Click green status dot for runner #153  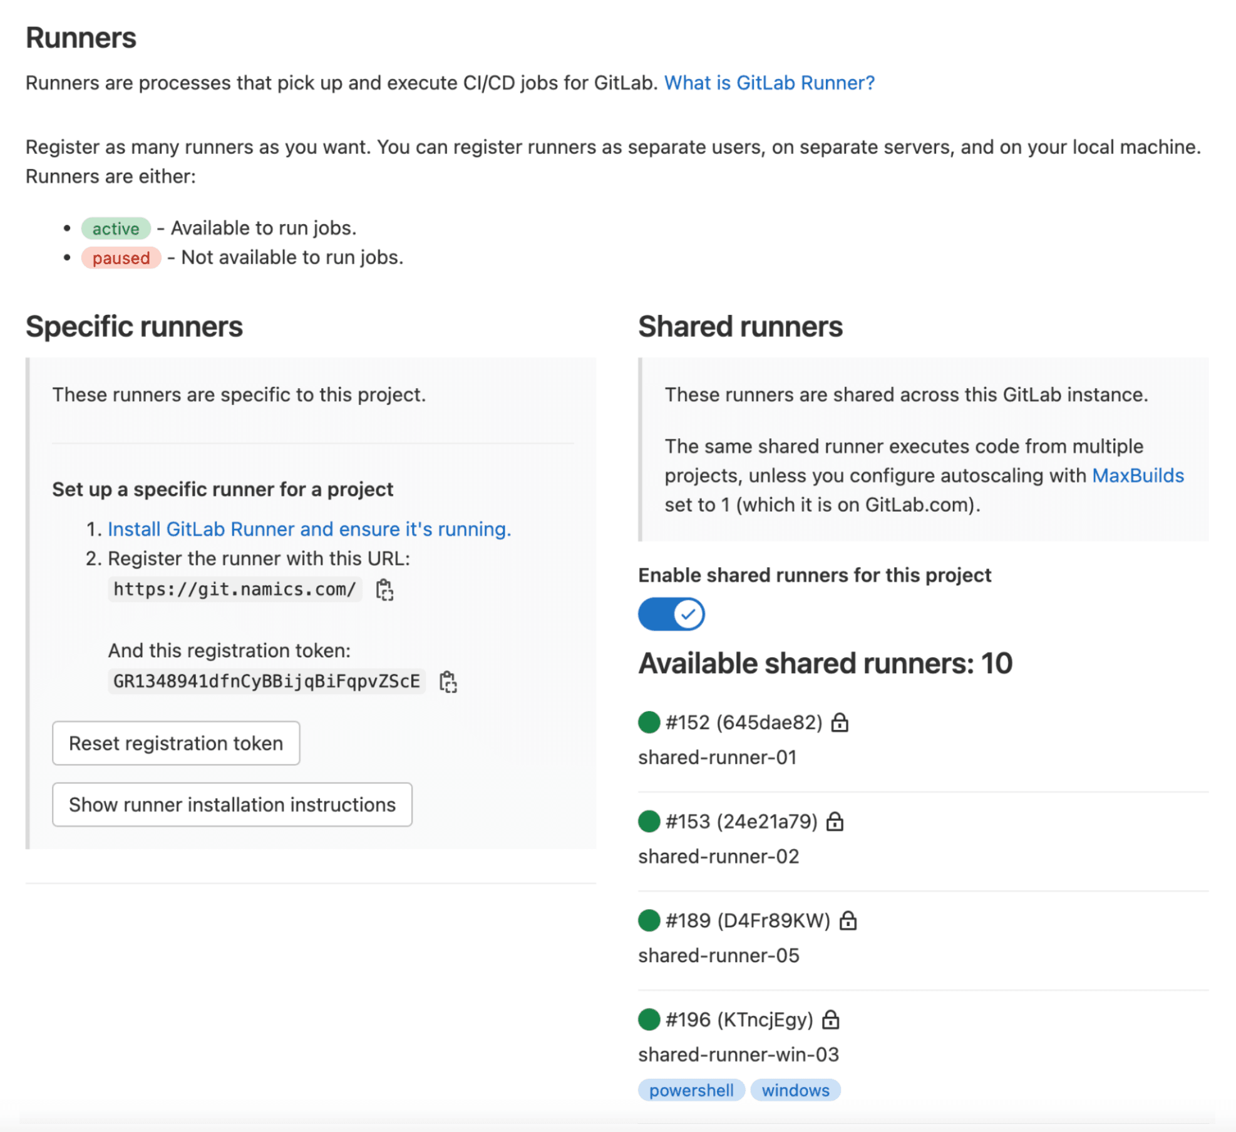coord(649,821)
